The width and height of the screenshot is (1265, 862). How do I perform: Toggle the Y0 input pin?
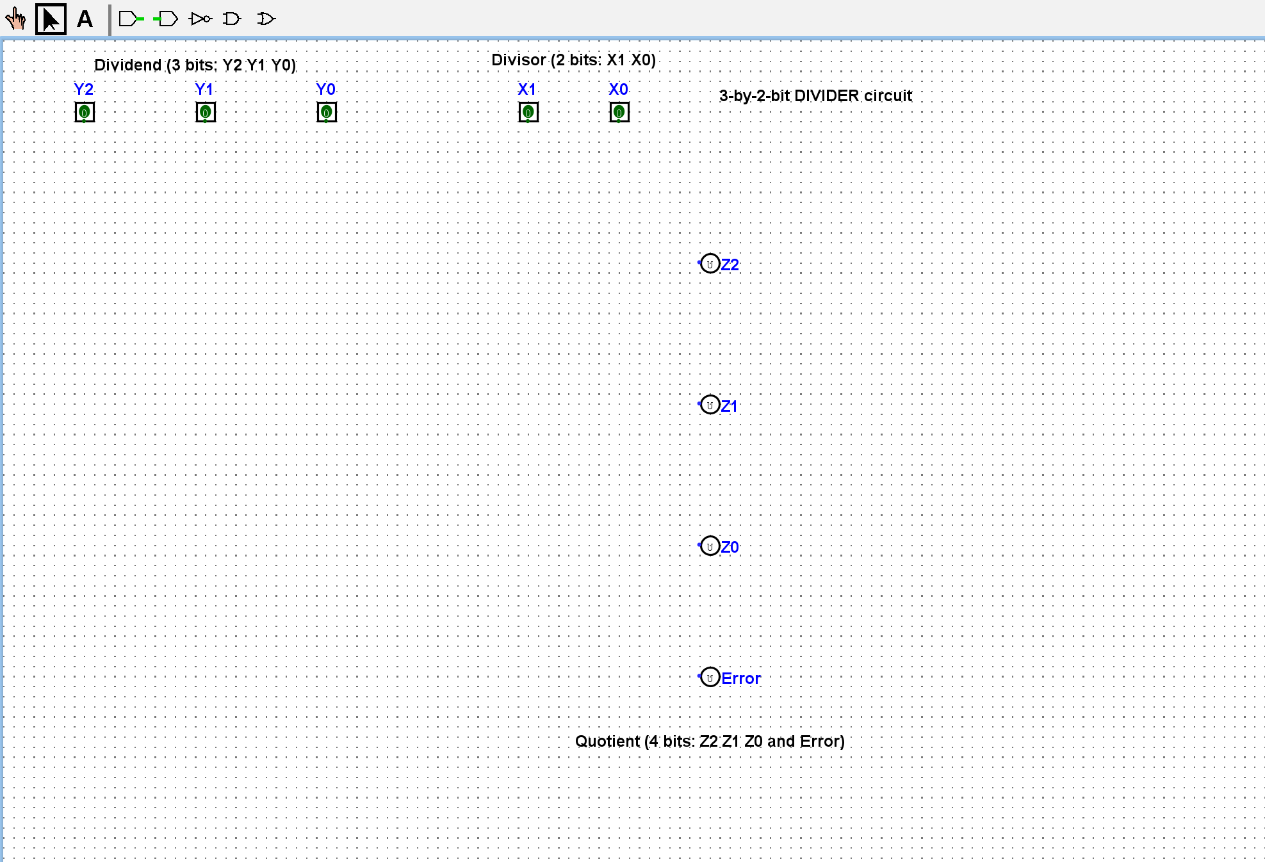point(327,113)
